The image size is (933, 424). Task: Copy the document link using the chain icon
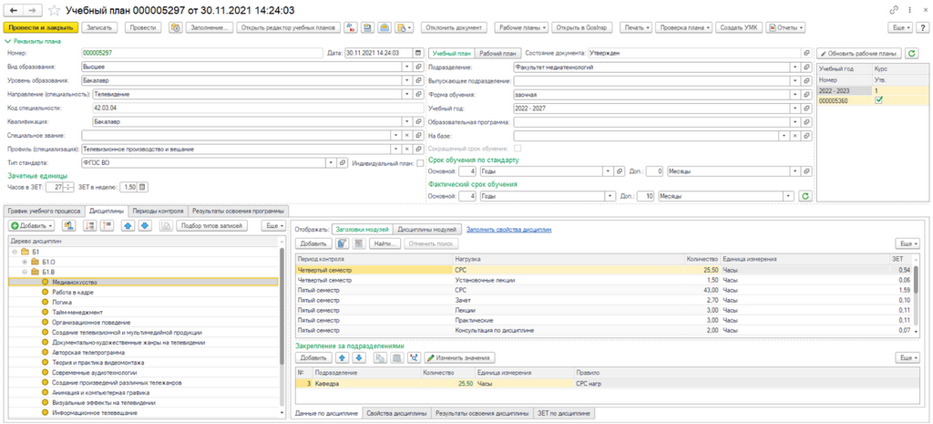pyautogui.click(x=893, y=11)
